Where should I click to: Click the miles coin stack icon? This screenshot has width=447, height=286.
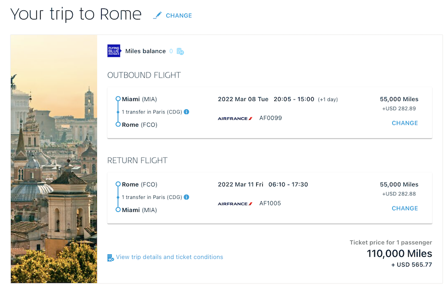pos(180,51)
